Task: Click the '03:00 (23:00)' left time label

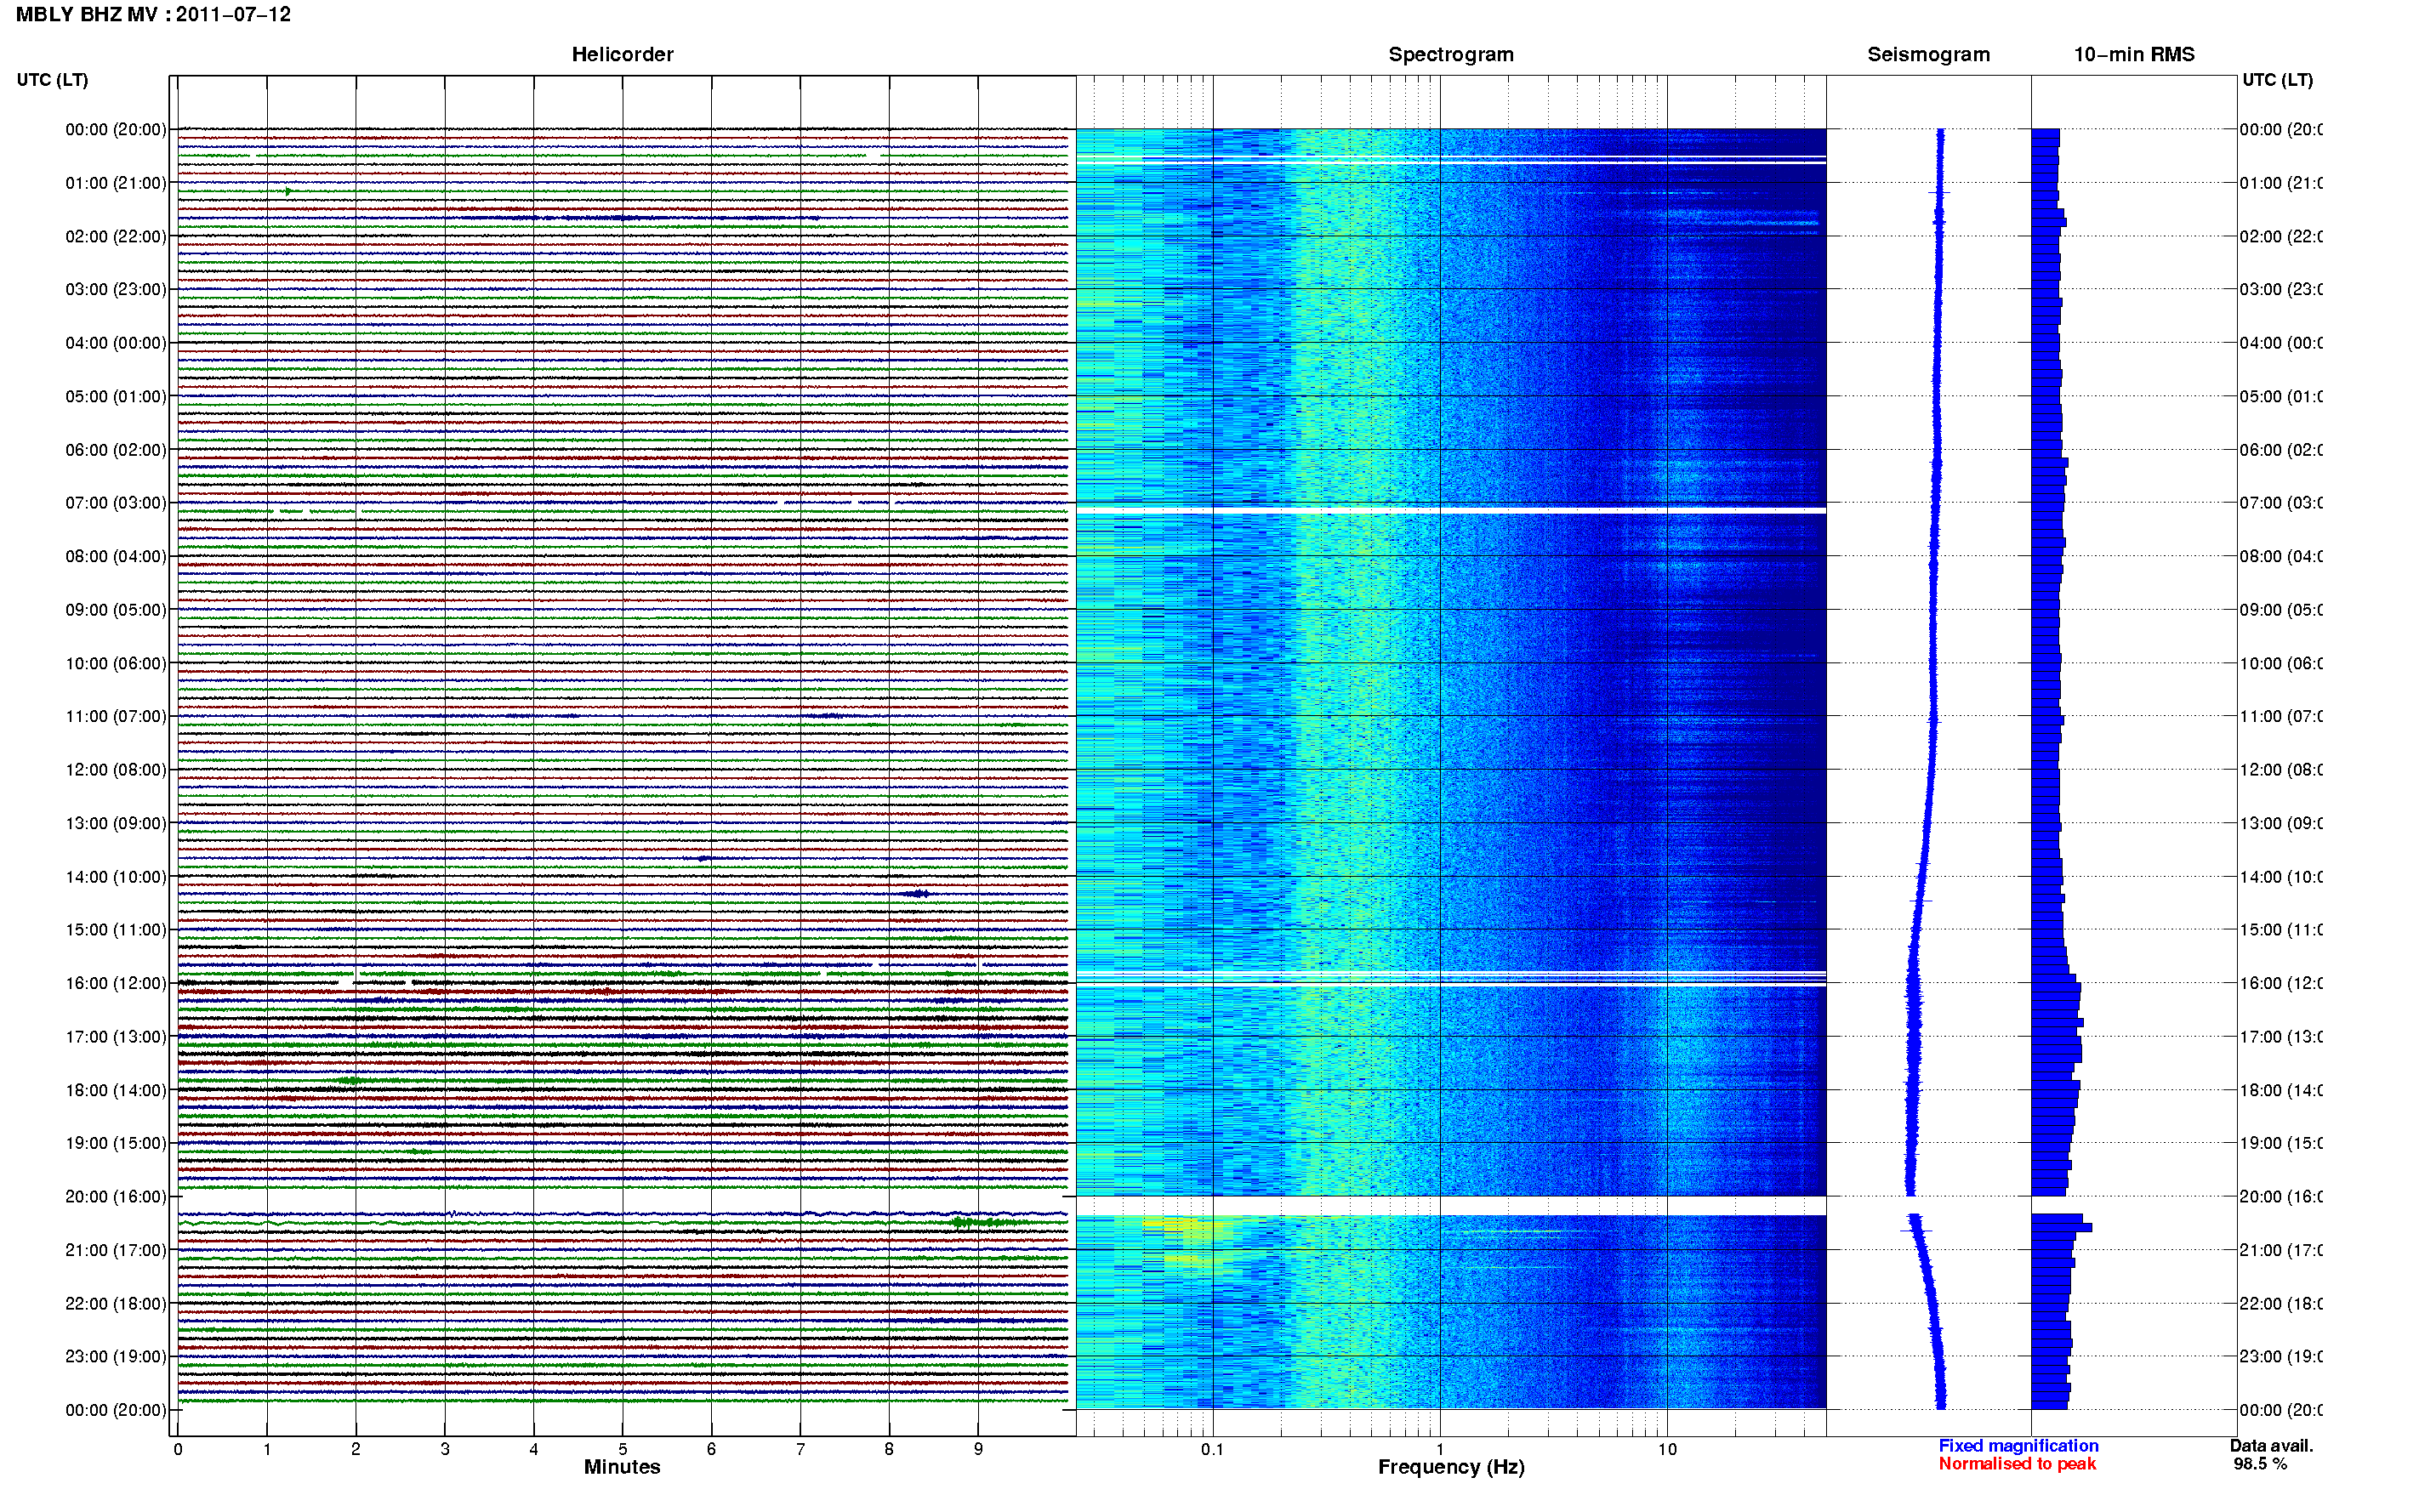Action: [x=116, y=290]
